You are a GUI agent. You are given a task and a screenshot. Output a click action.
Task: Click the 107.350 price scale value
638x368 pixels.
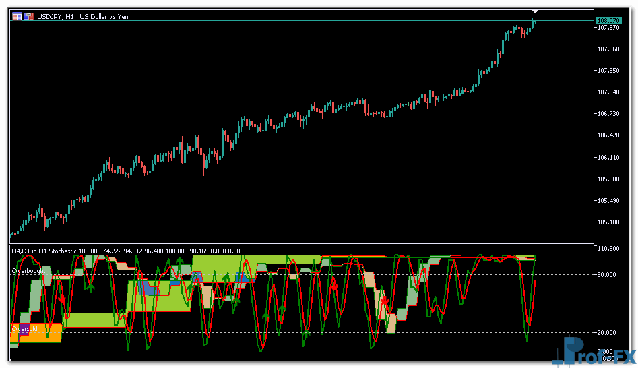click(608, 71)
